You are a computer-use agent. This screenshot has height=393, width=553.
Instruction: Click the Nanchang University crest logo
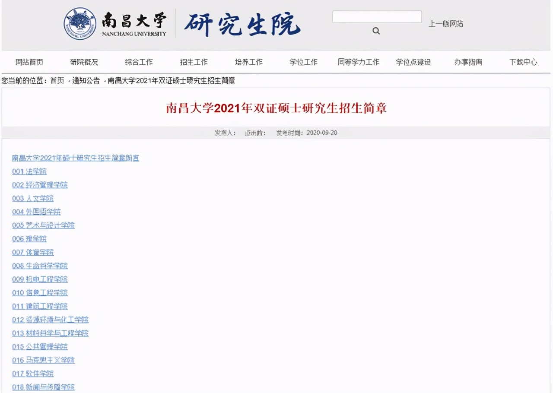pyautogui.click(x=79, y=24)
